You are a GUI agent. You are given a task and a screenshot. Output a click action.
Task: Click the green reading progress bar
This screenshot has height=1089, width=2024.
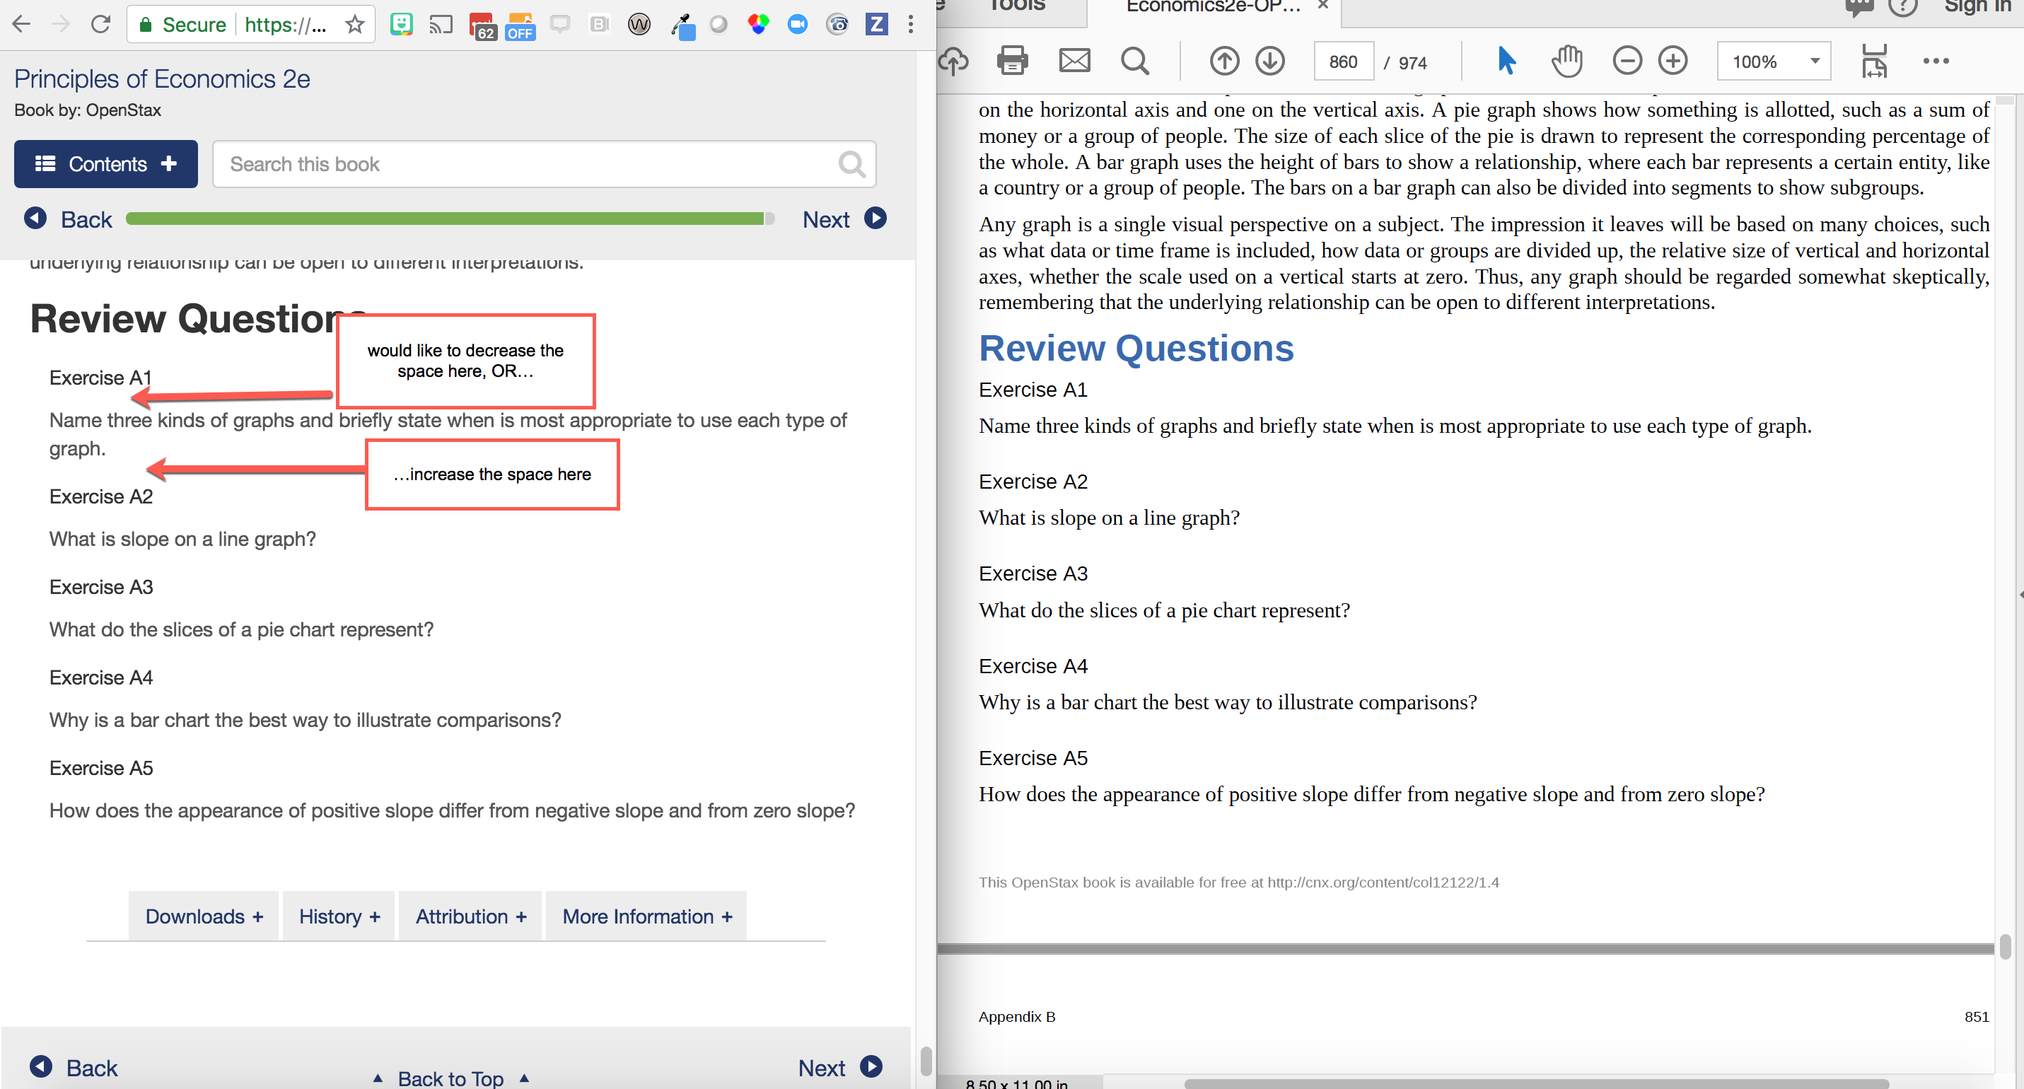(450, 219)
